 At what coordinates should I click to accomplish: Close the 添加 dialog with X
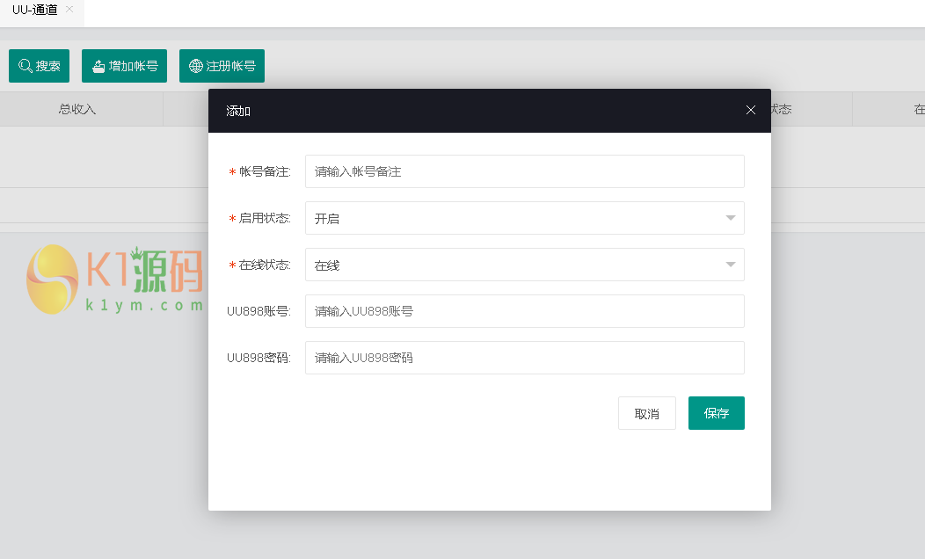(750, 110)
